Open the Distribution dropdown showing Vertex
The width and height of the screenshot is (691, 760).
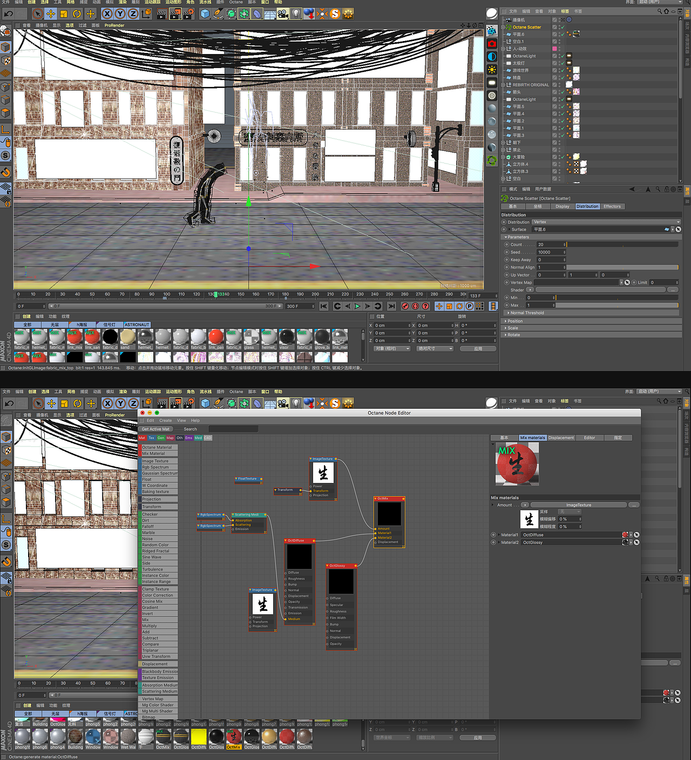coord(606,222)
